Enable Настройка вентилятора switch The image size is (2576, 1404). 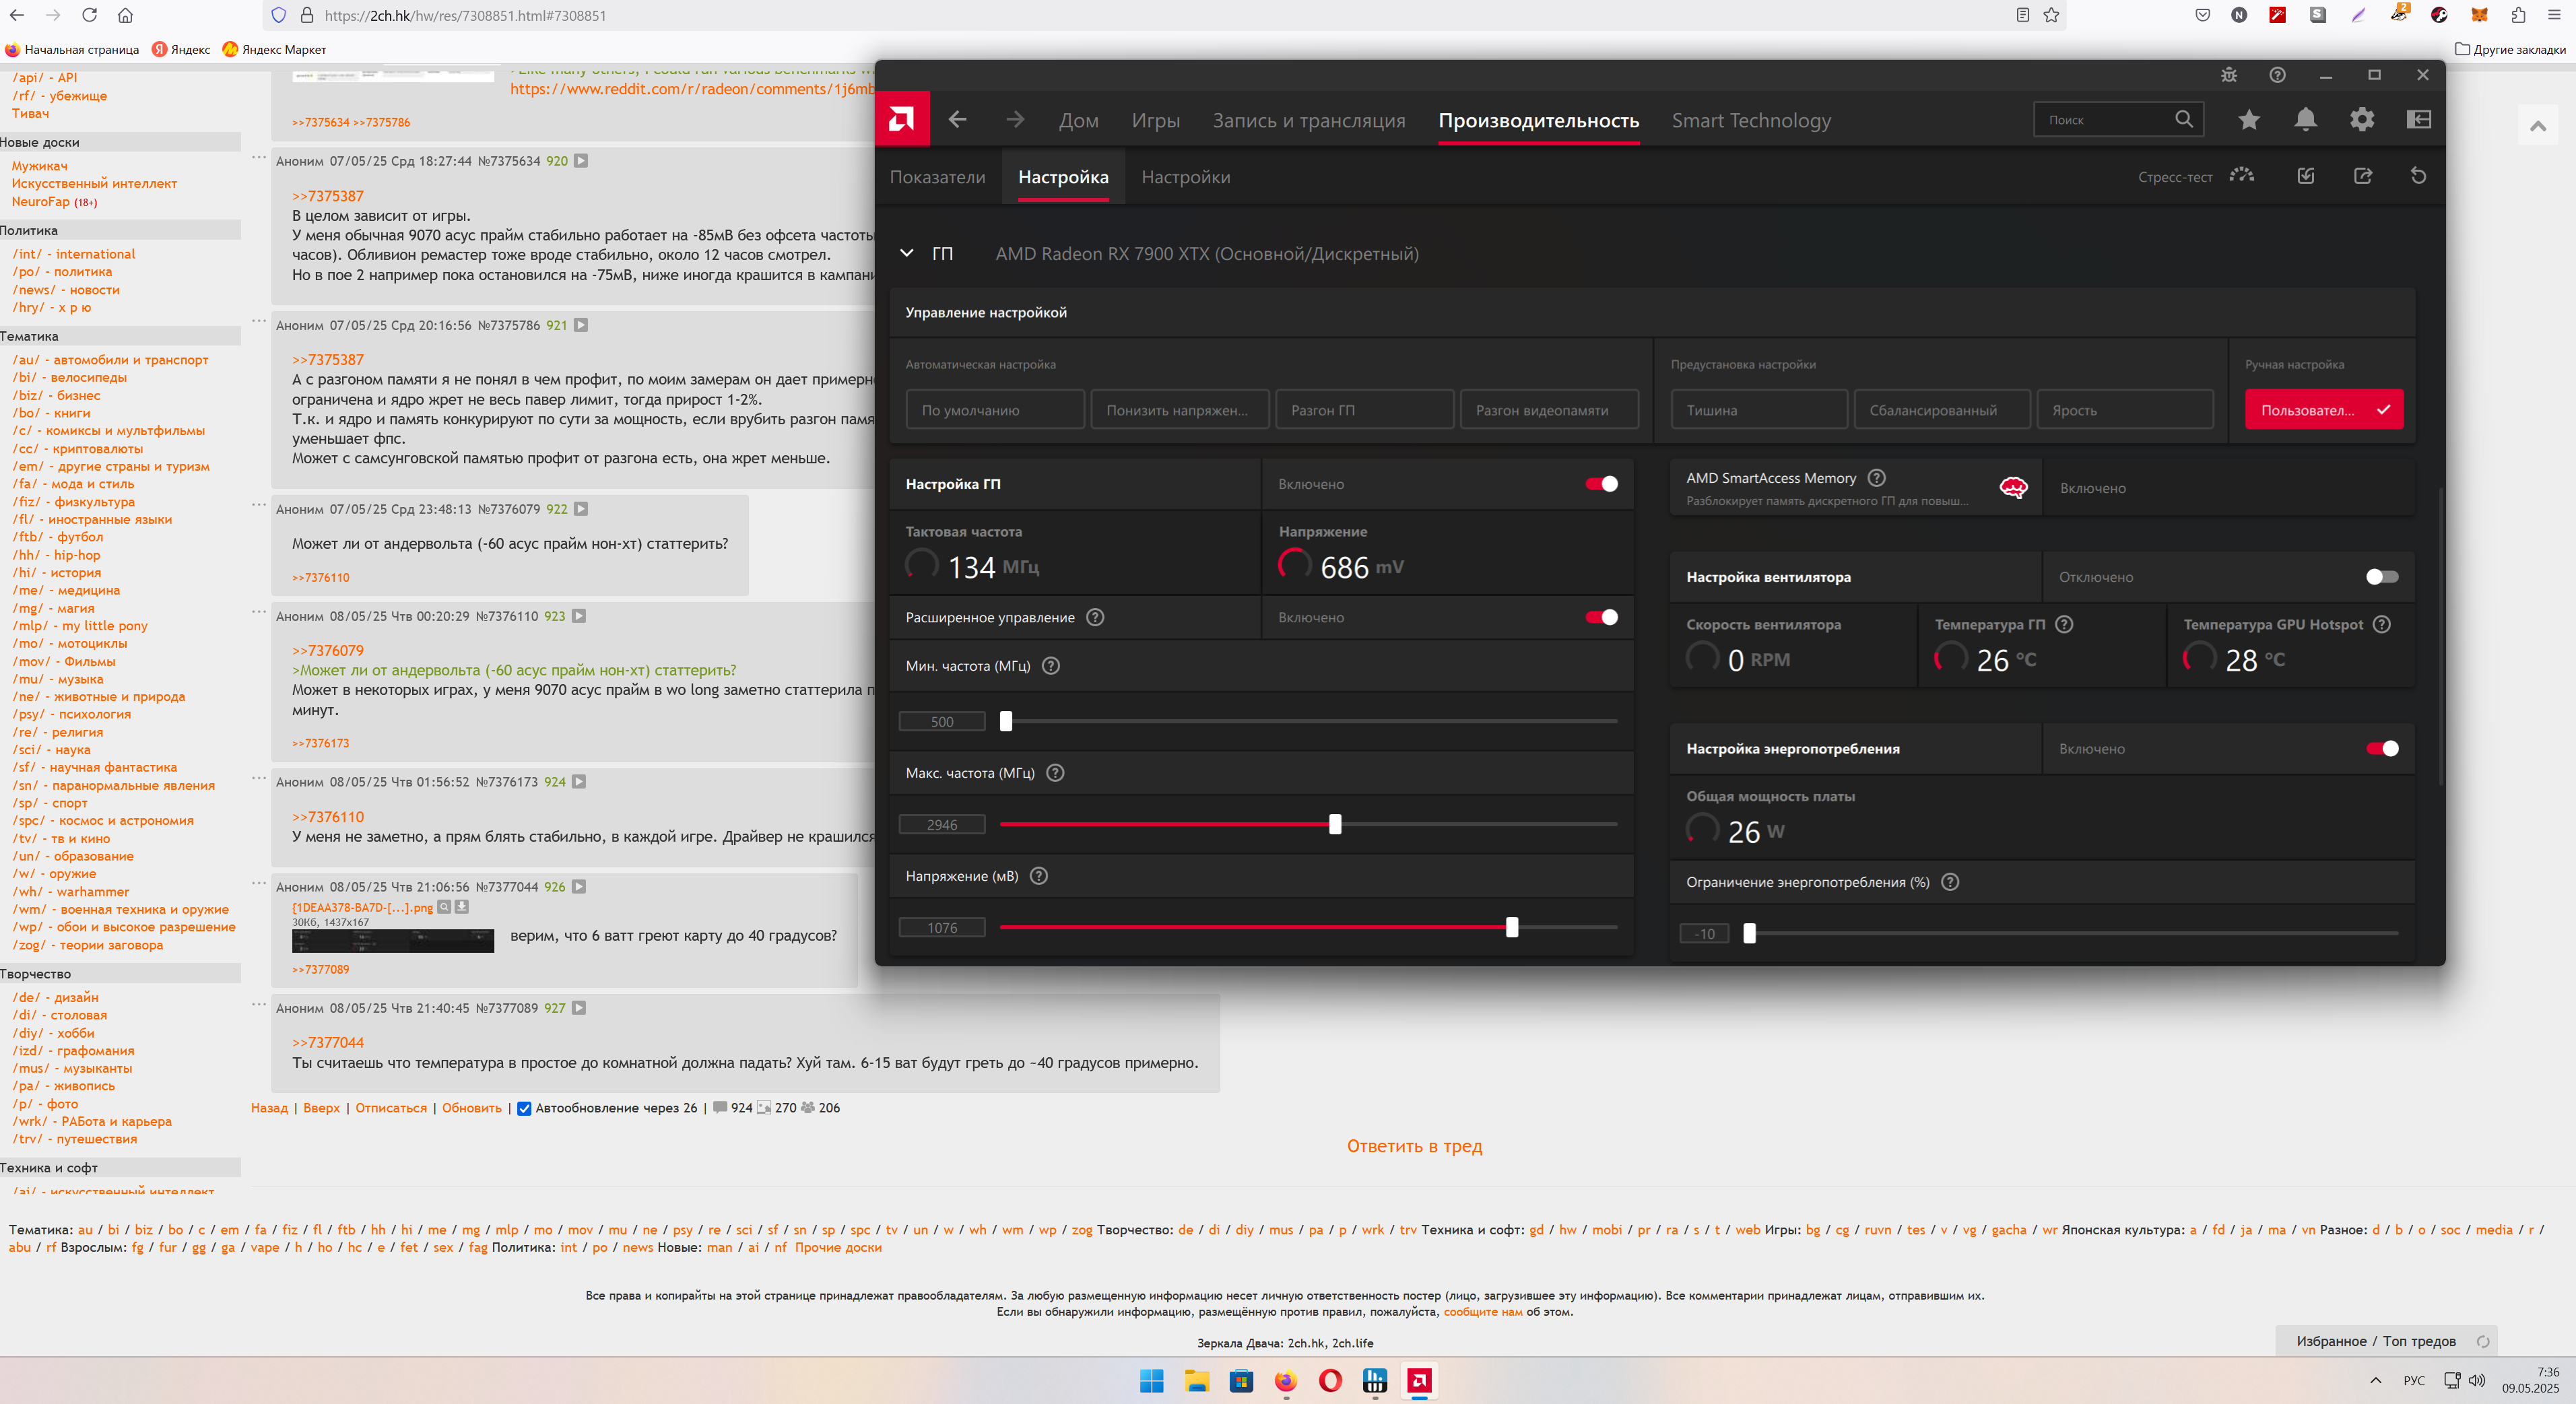pos(2382,577)
